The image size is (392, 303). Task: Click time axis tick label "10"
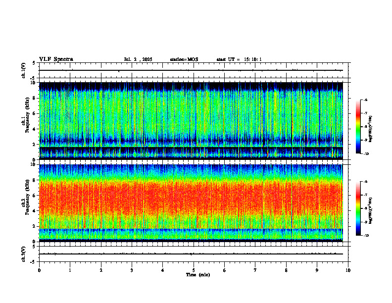(348, 270)
